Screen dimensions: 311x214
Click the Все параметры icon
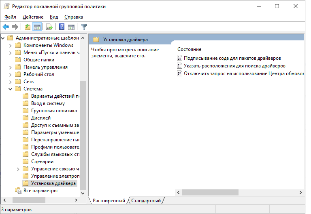click(x=18, y=191)
